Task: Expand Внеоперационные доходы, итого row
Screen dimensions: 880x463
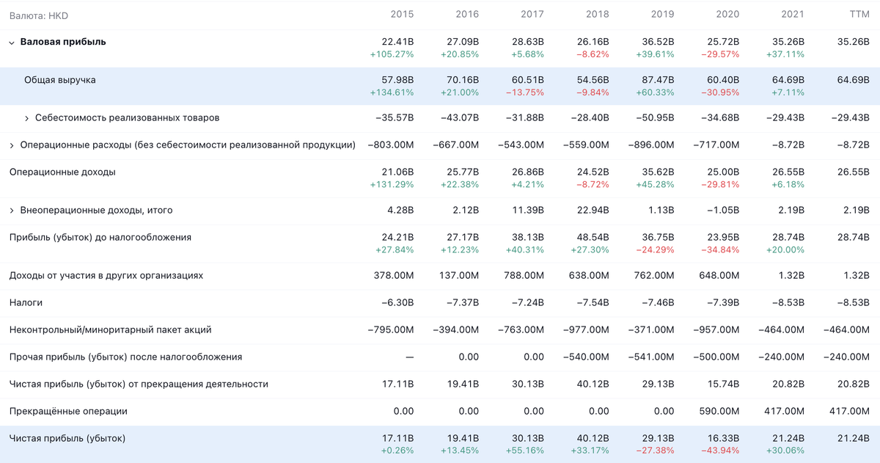Action: coord(12,211)
